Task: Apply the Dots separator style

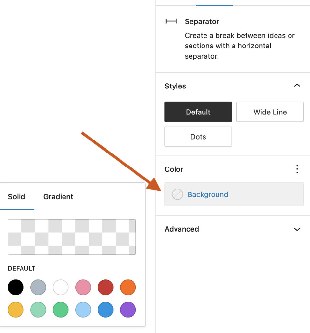Action: pos(198,137)
